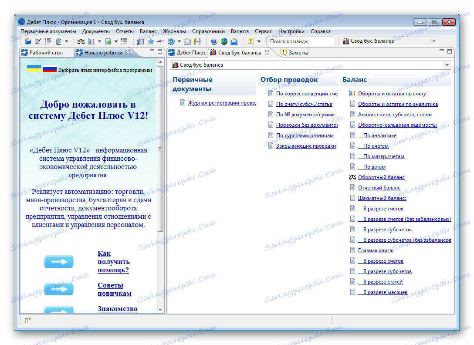Click the blue cross Debet Plus toolbar icon
474x345 pixels.
160,41
